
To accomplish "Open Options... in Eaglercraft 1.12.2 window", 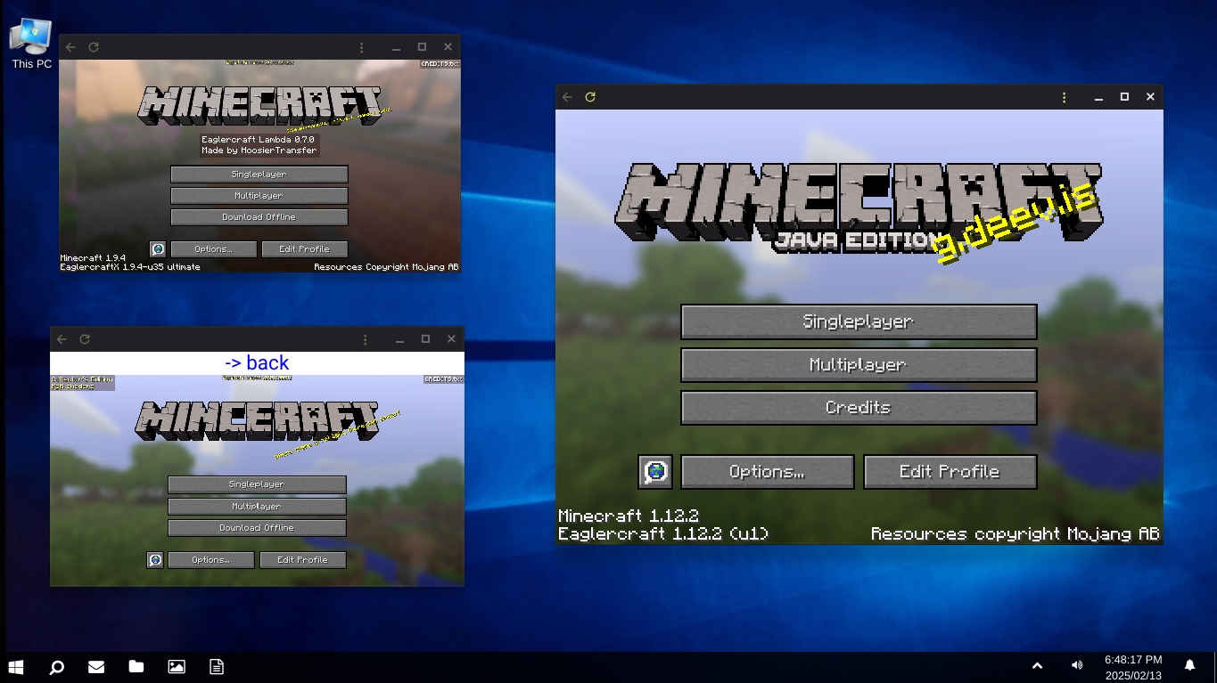I will 768,472.
